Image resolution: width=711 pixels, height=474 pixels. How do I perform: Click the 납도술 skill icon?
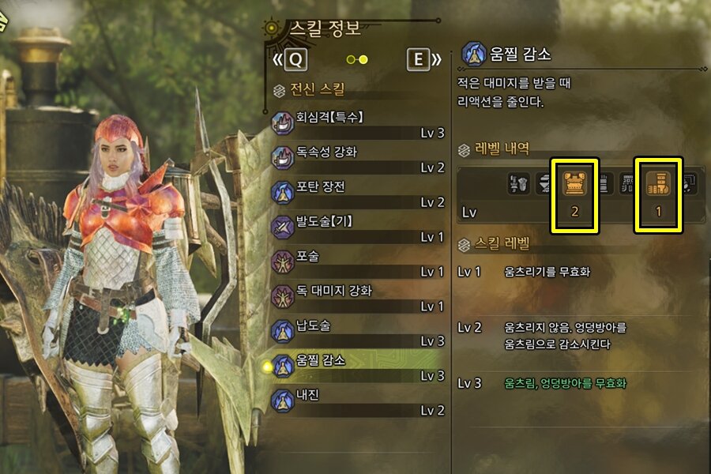pos(283,331)
